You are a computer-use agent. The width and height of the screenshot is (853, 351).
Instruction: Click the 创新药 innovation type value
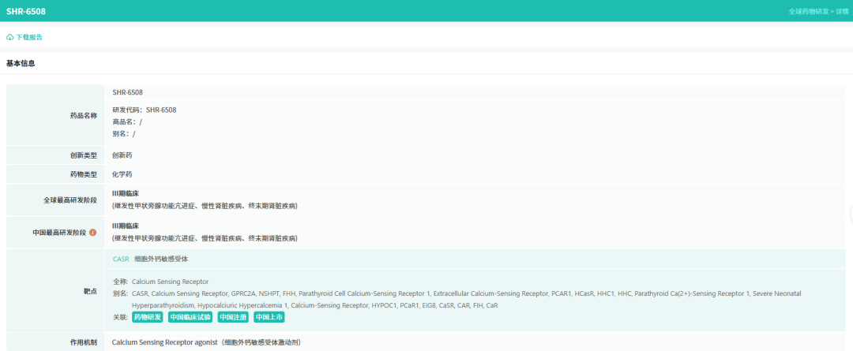122,155
